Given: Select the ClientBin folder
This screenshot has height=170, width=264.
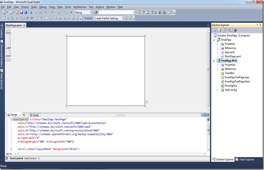Looking at the screenshot, I should click(230, 73).
